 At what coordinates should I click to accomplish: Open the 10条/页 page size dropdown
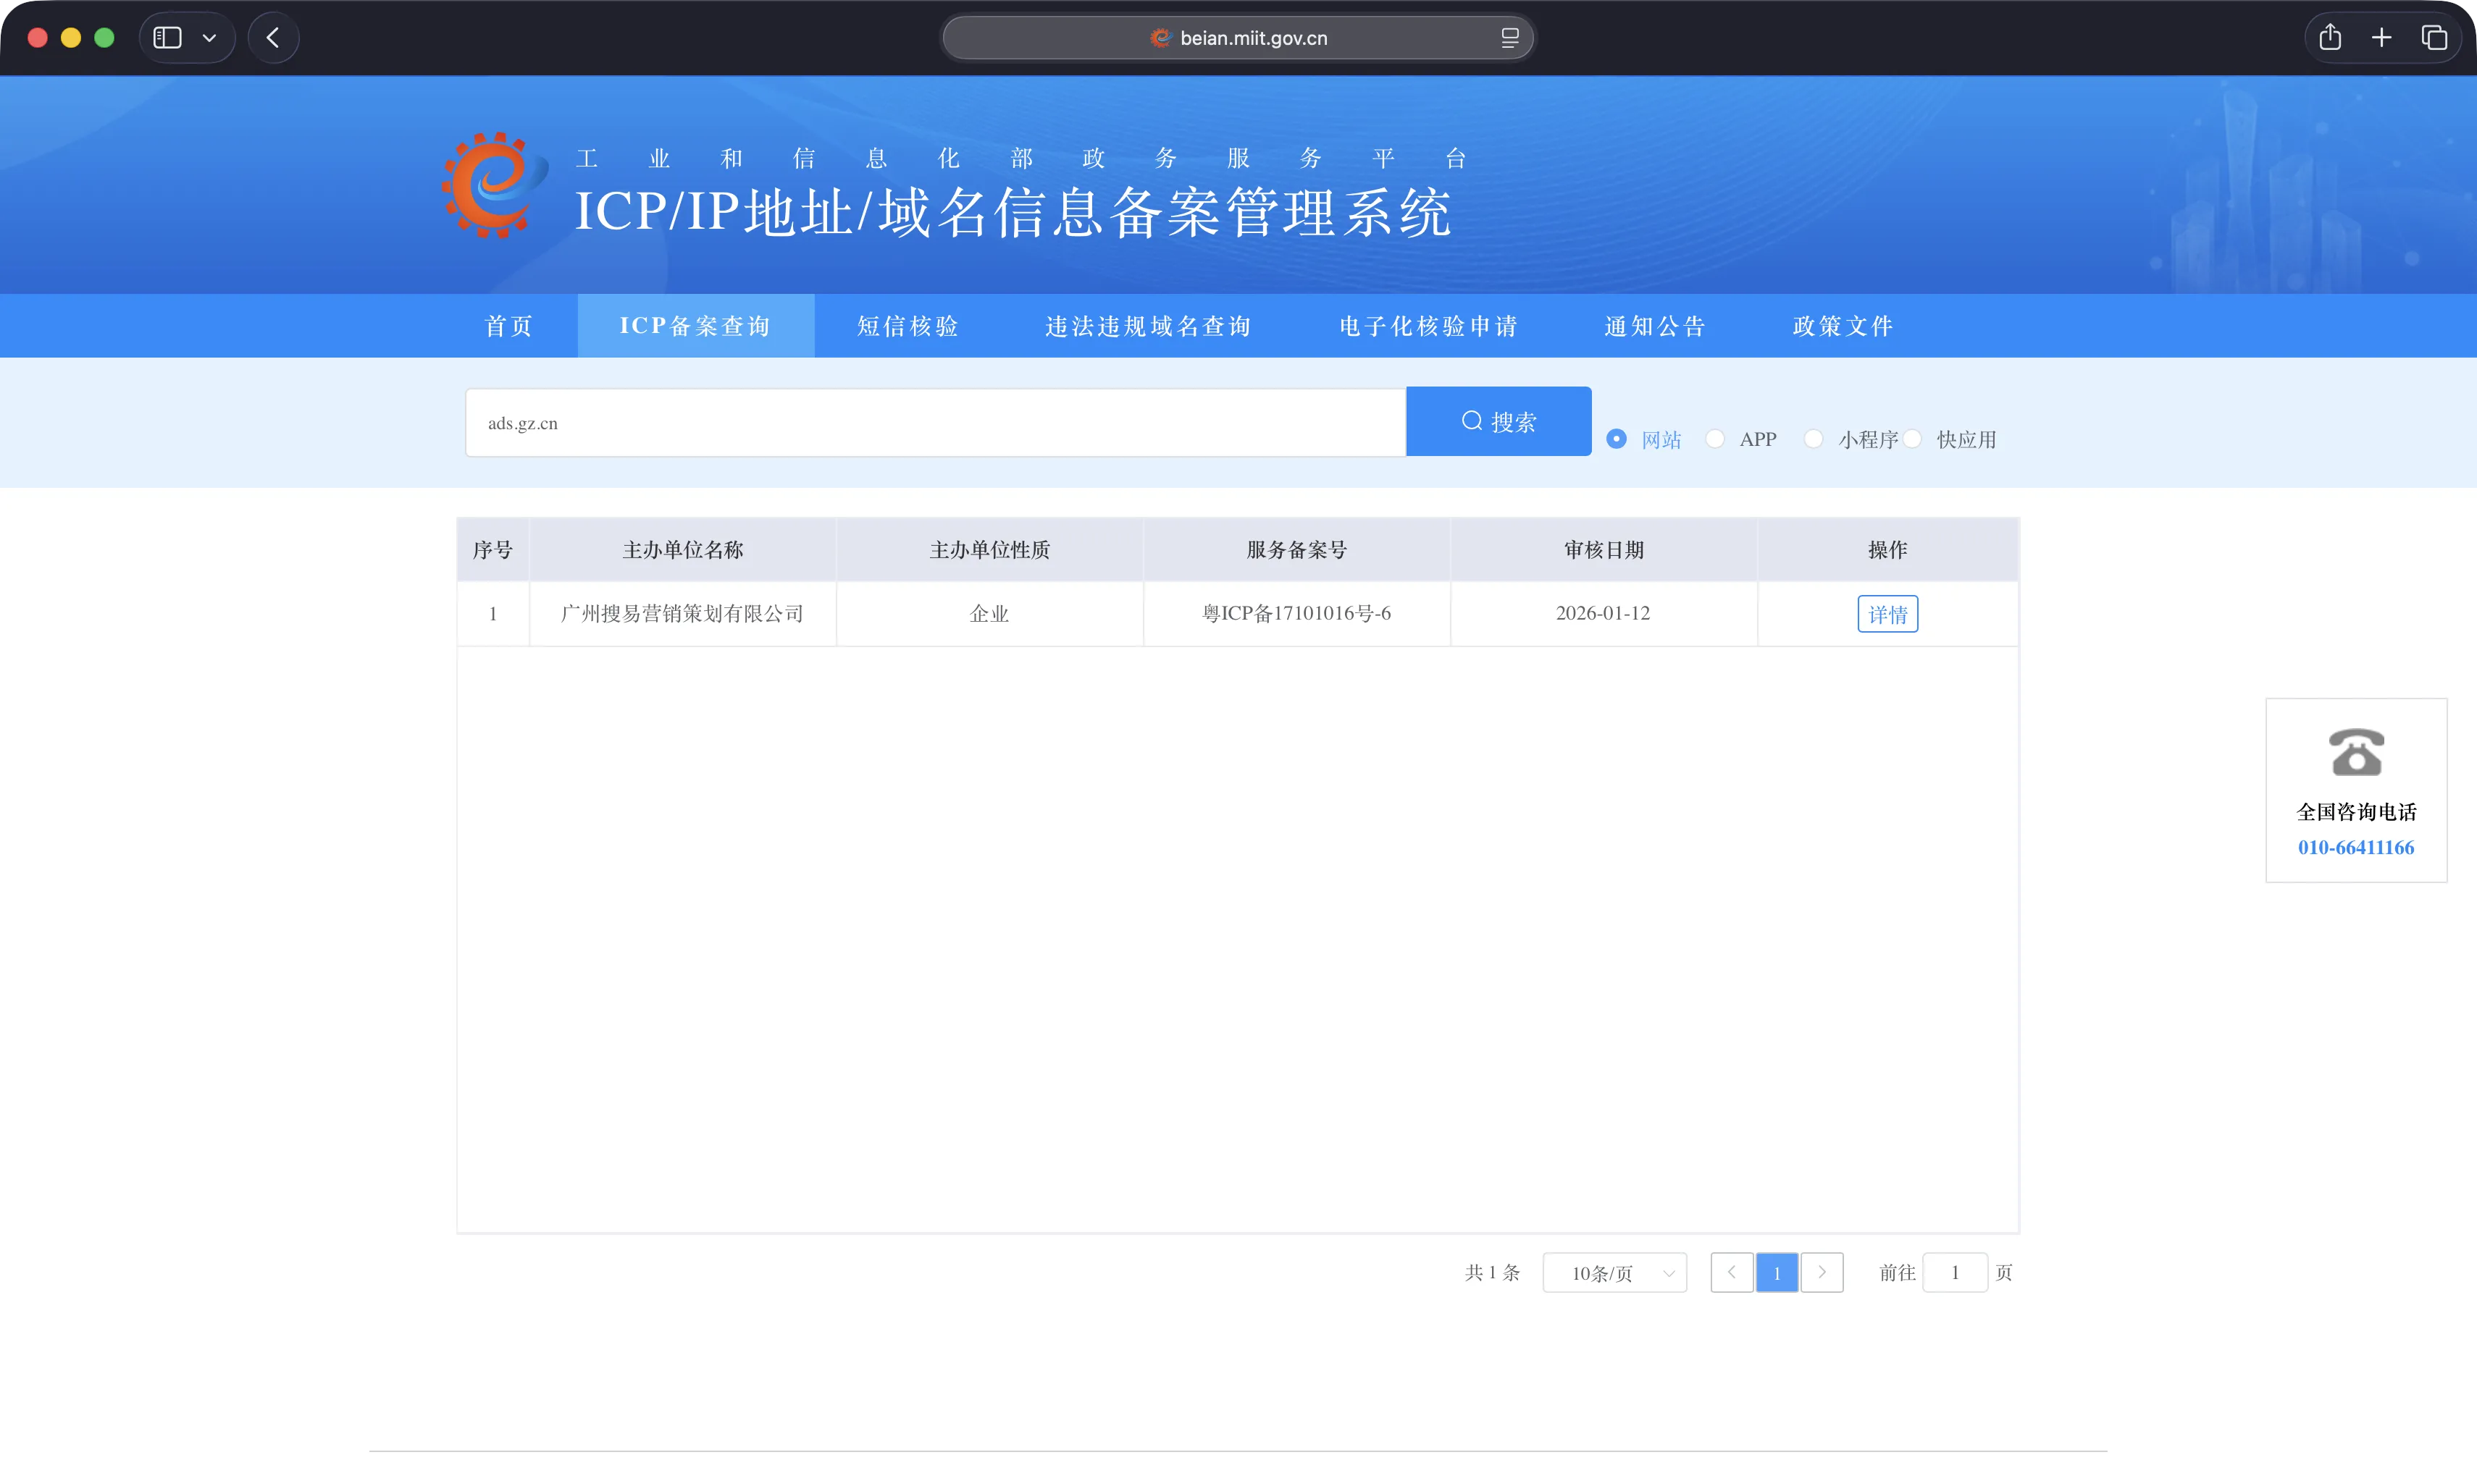[x=1614, y=1273]
